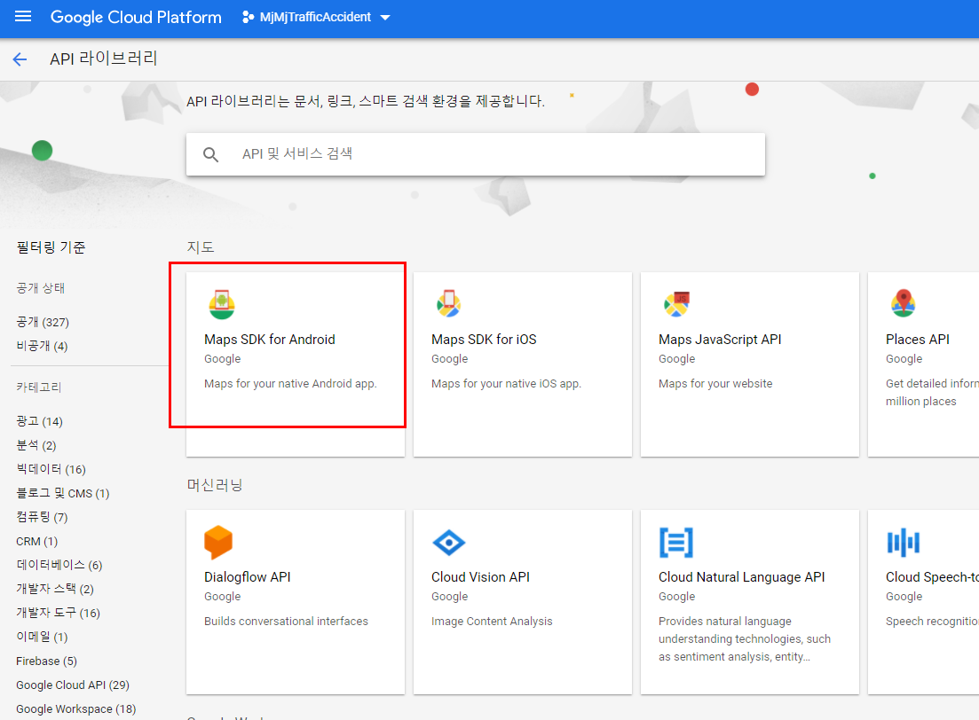
Task: Click 'Builds conversational interfaces' description
Action: (x=286, y=622)
